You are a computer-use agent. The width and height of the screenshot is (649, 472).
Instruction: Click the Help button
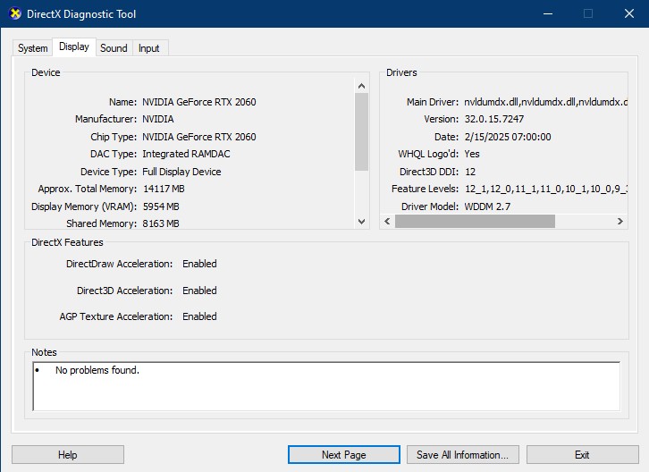coord(68,455)
